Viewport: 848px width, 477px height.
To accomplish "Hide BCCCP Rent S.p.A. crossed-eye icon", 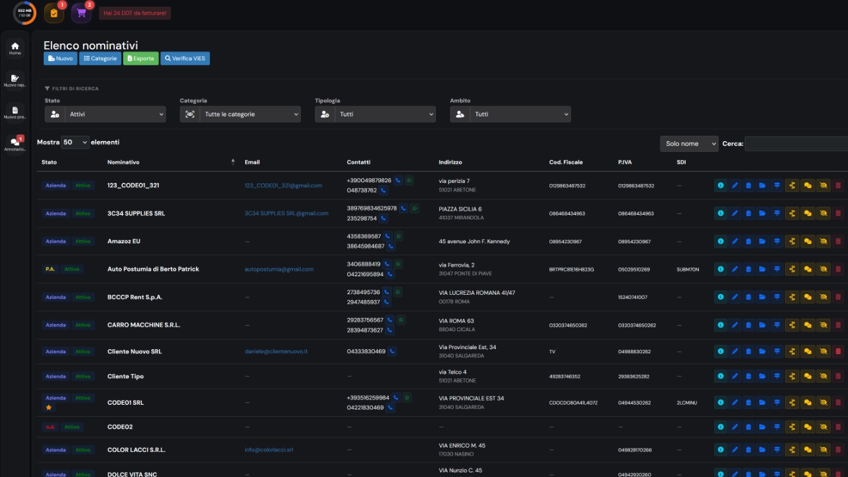I will (823, 297).
